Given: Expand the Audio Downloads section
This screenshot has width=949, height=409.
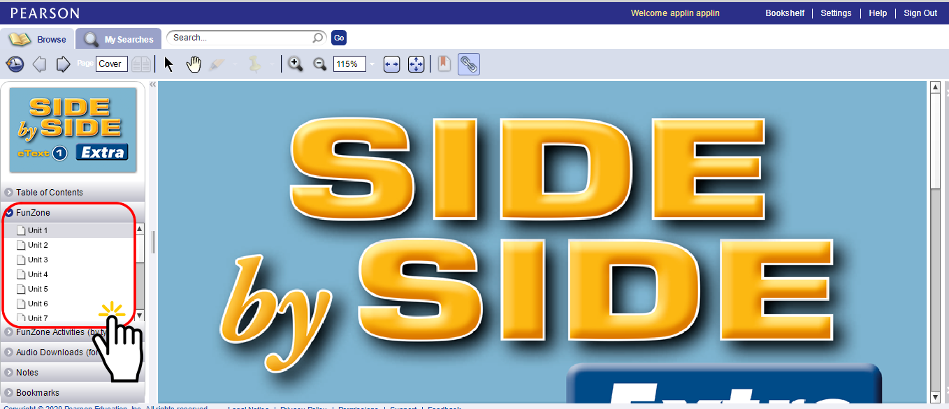Looking at the screenshot, I should point(73,352).
